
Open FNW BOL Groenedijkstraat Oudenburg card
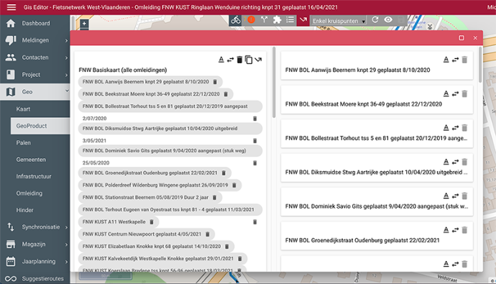tap(377, 236)
